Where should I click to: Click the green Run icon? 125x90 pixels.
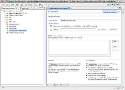point(17,5)
